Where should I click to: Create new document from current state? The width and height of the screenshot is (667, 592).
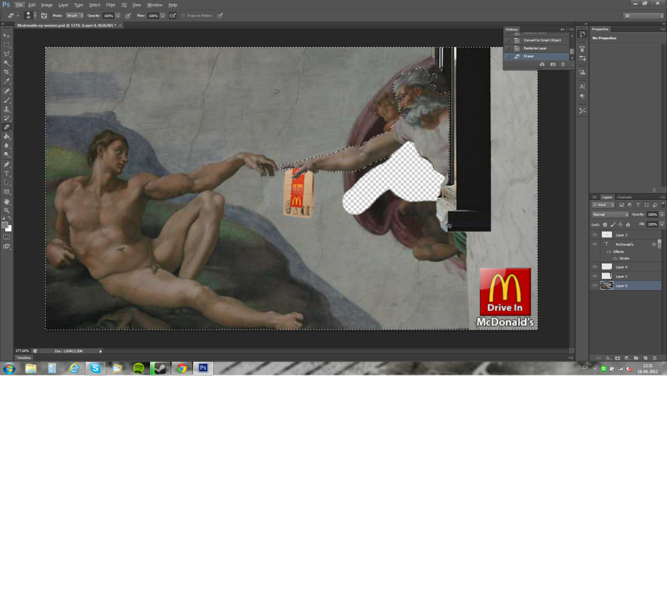(542, 64)
